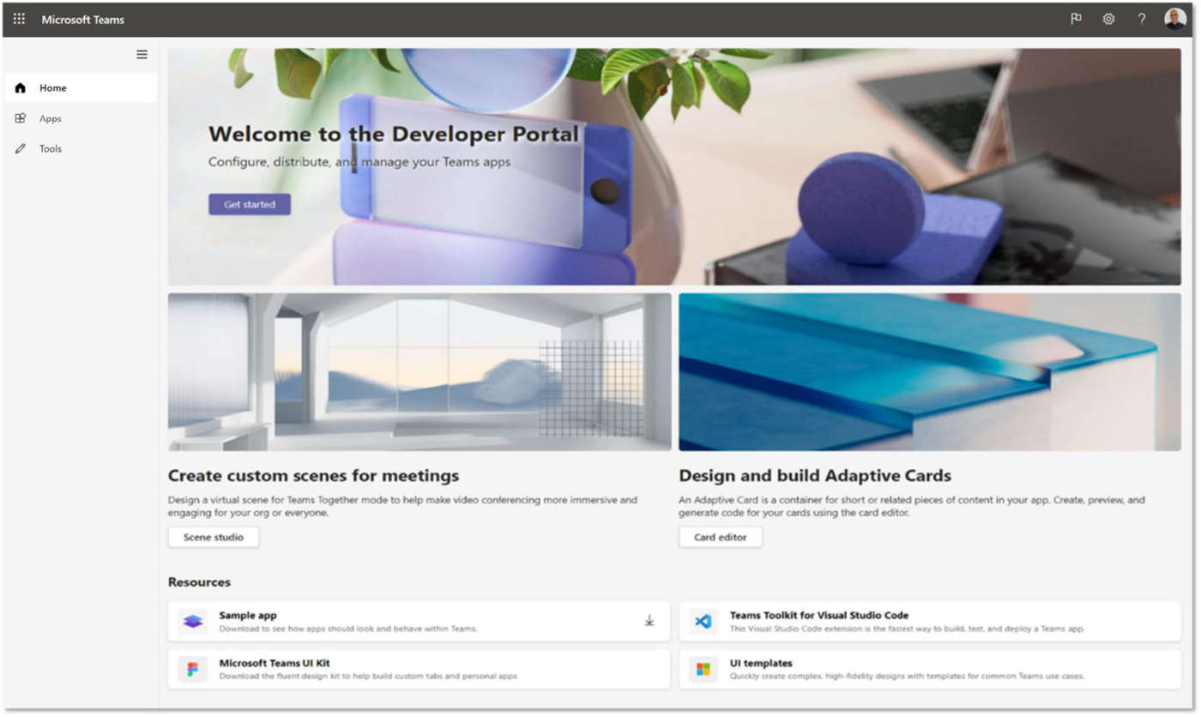1201x717 pixels.
Task: Click the custom scenes preview image
Action: (419, 371)
